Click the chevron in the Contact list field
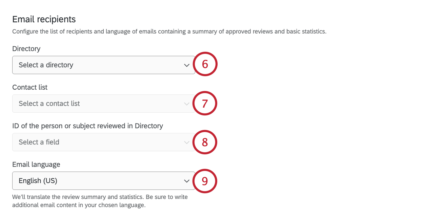 pyautogui.click(x=186, y=104)
